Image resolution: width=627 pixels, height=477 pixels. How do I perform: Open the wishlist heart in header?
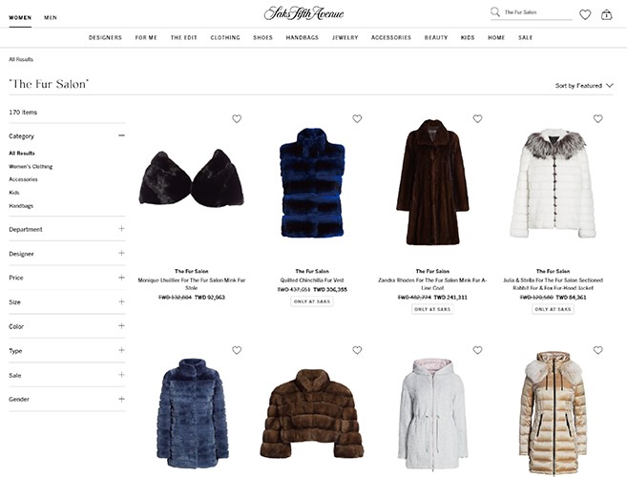585,15
